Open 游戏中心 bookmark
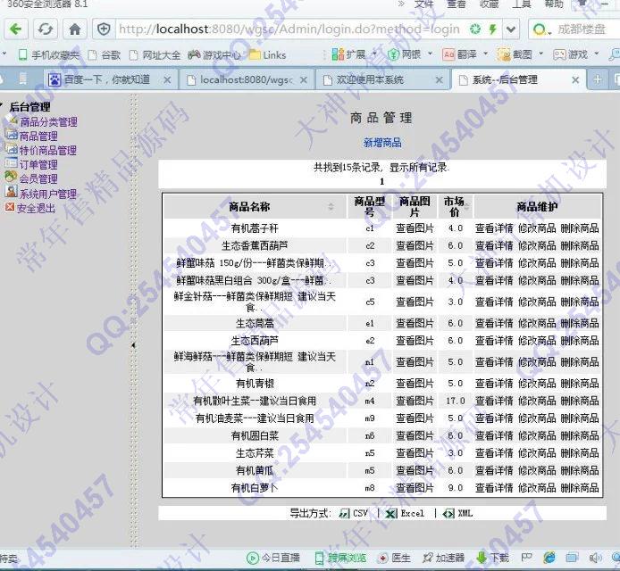 [x=214, y=55]
